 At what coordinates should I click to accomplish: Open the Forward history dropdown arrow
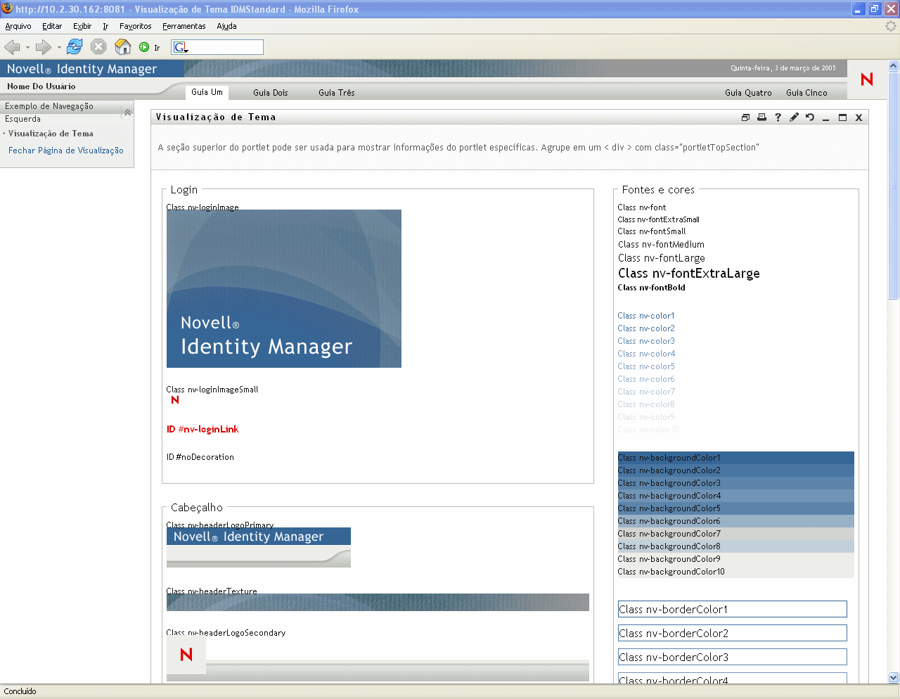59,48
